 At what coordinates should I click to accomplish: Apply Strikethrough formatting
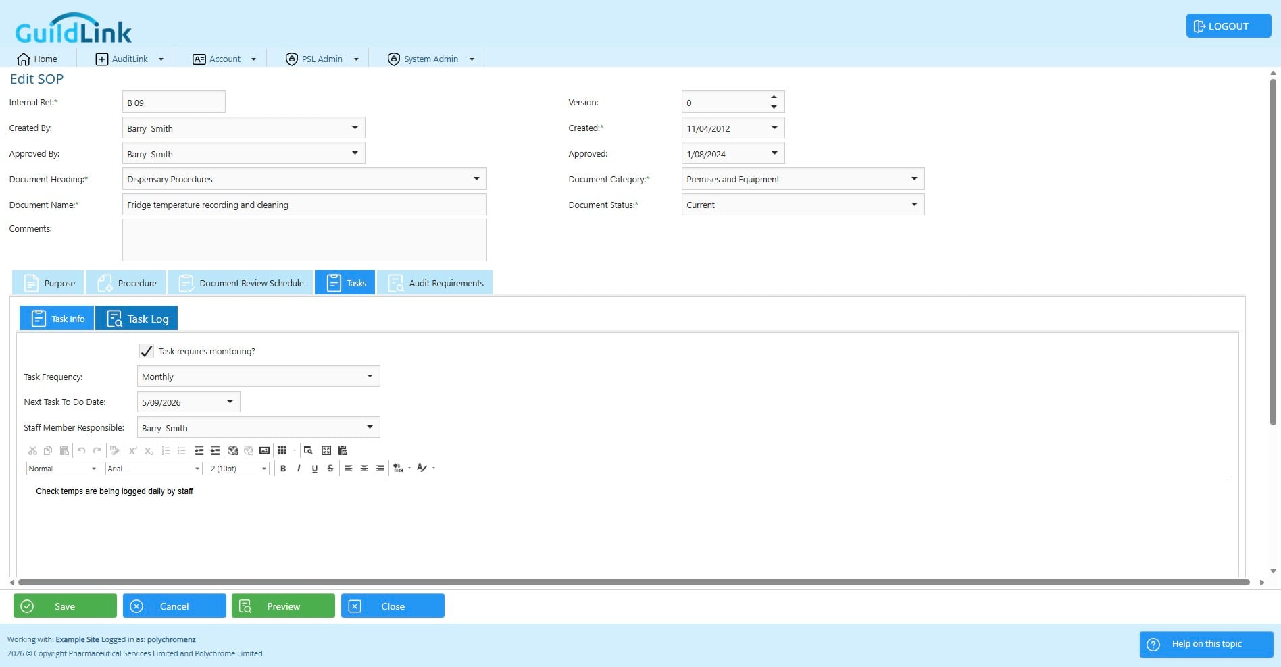[330, 468]
